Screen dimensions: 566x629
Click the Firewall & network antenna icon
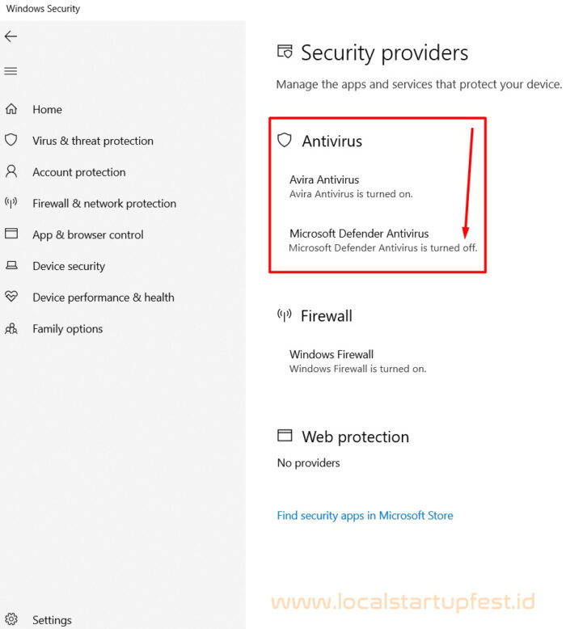click(11, 203)
